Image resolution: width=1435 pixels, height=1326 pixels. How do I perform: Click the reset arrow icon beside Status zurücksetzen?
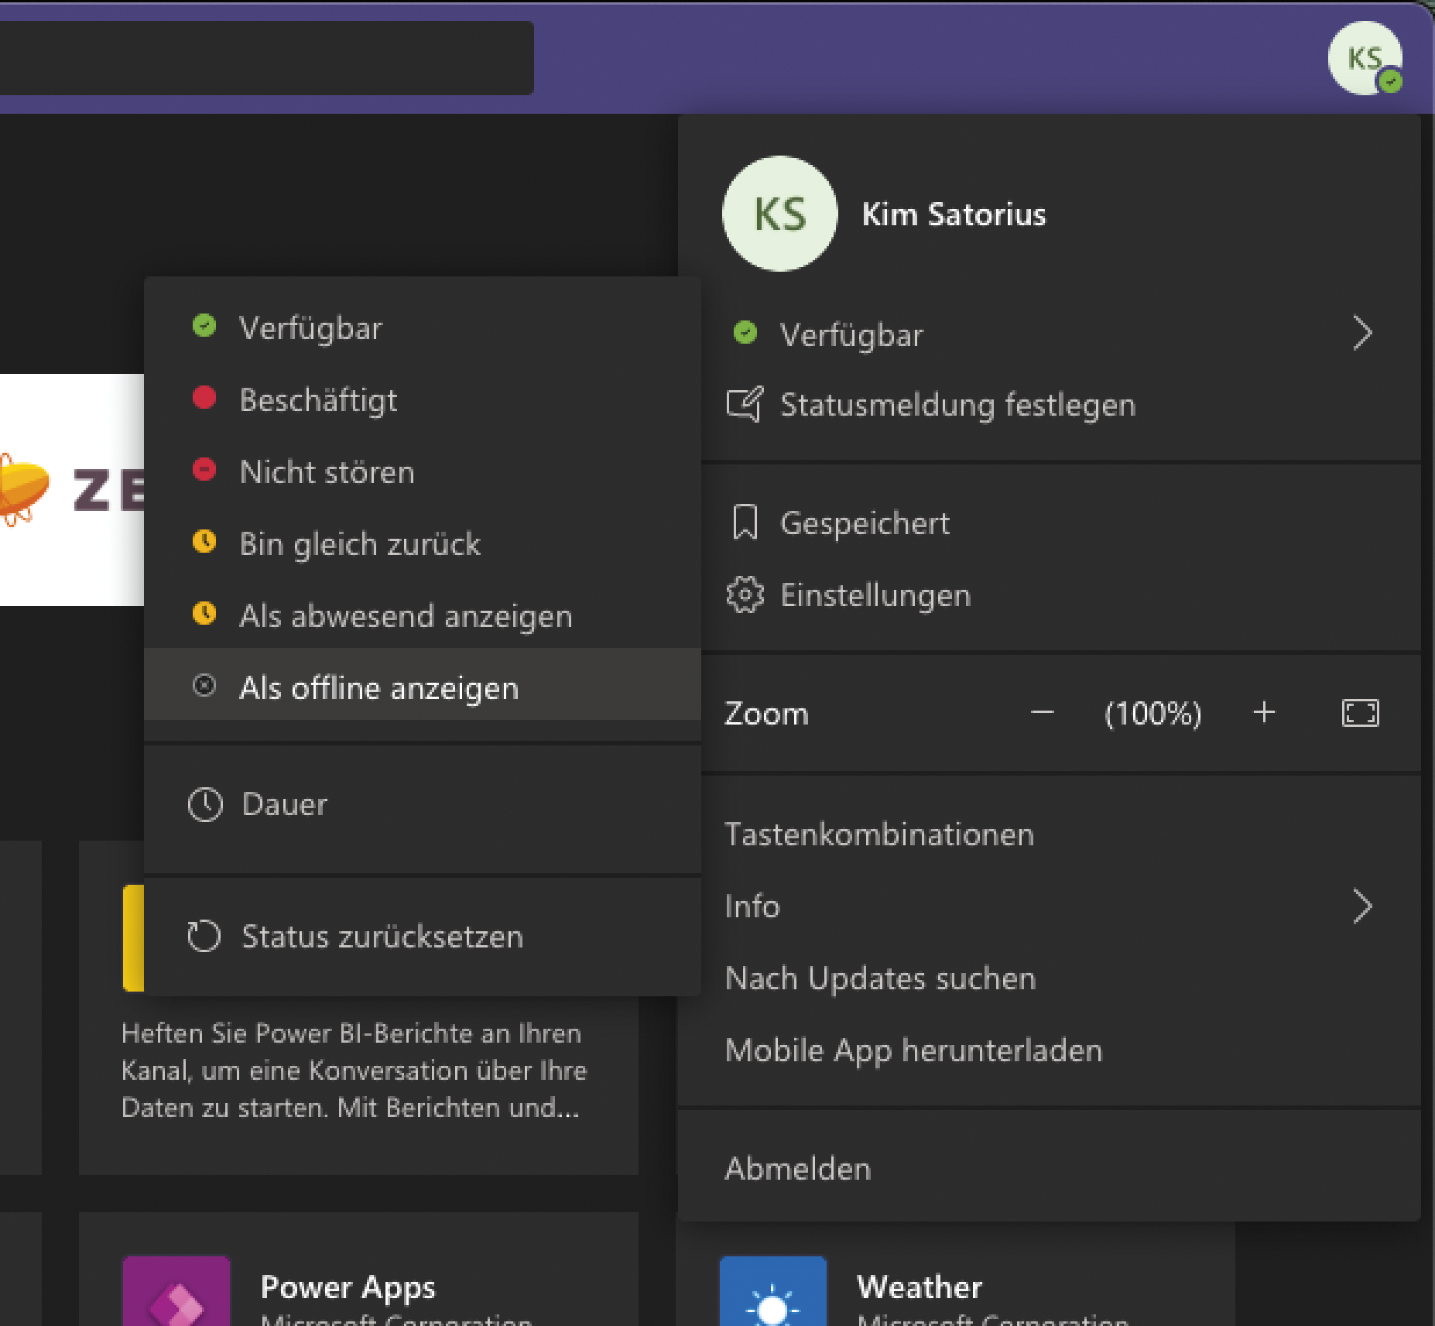click(204, 936)
